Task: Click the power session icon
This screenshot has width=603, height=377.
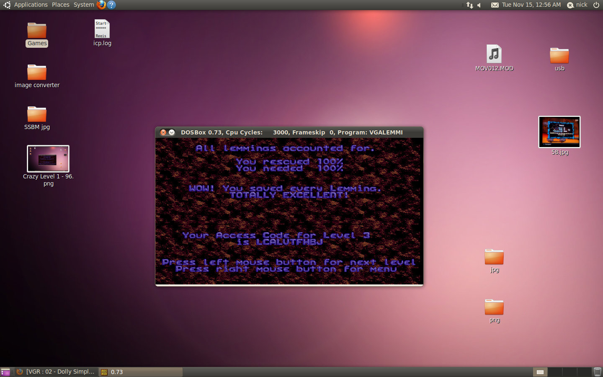Action: click(596, 5)
